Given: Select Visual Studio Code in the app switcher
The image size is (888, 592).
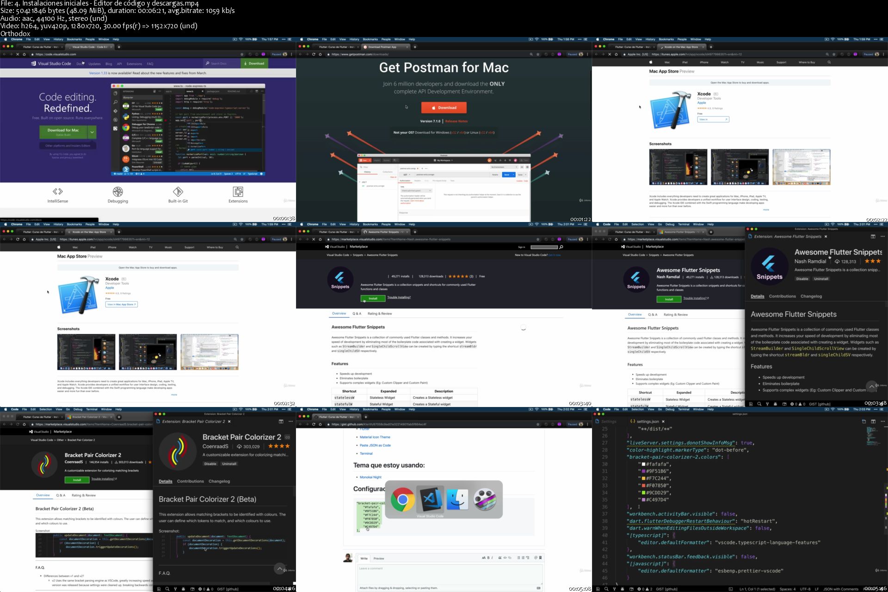Looking at the screenshot, I should click(430, 499).
